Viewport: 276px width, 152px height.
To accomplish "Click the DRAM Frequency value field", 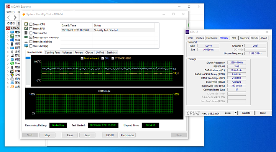I will click(x=237, y=62).
